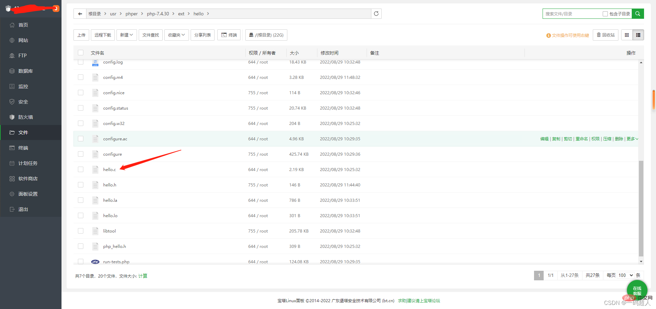Click the back arrow in path bar
Screen dimensions: 656x309
point(80,14)
